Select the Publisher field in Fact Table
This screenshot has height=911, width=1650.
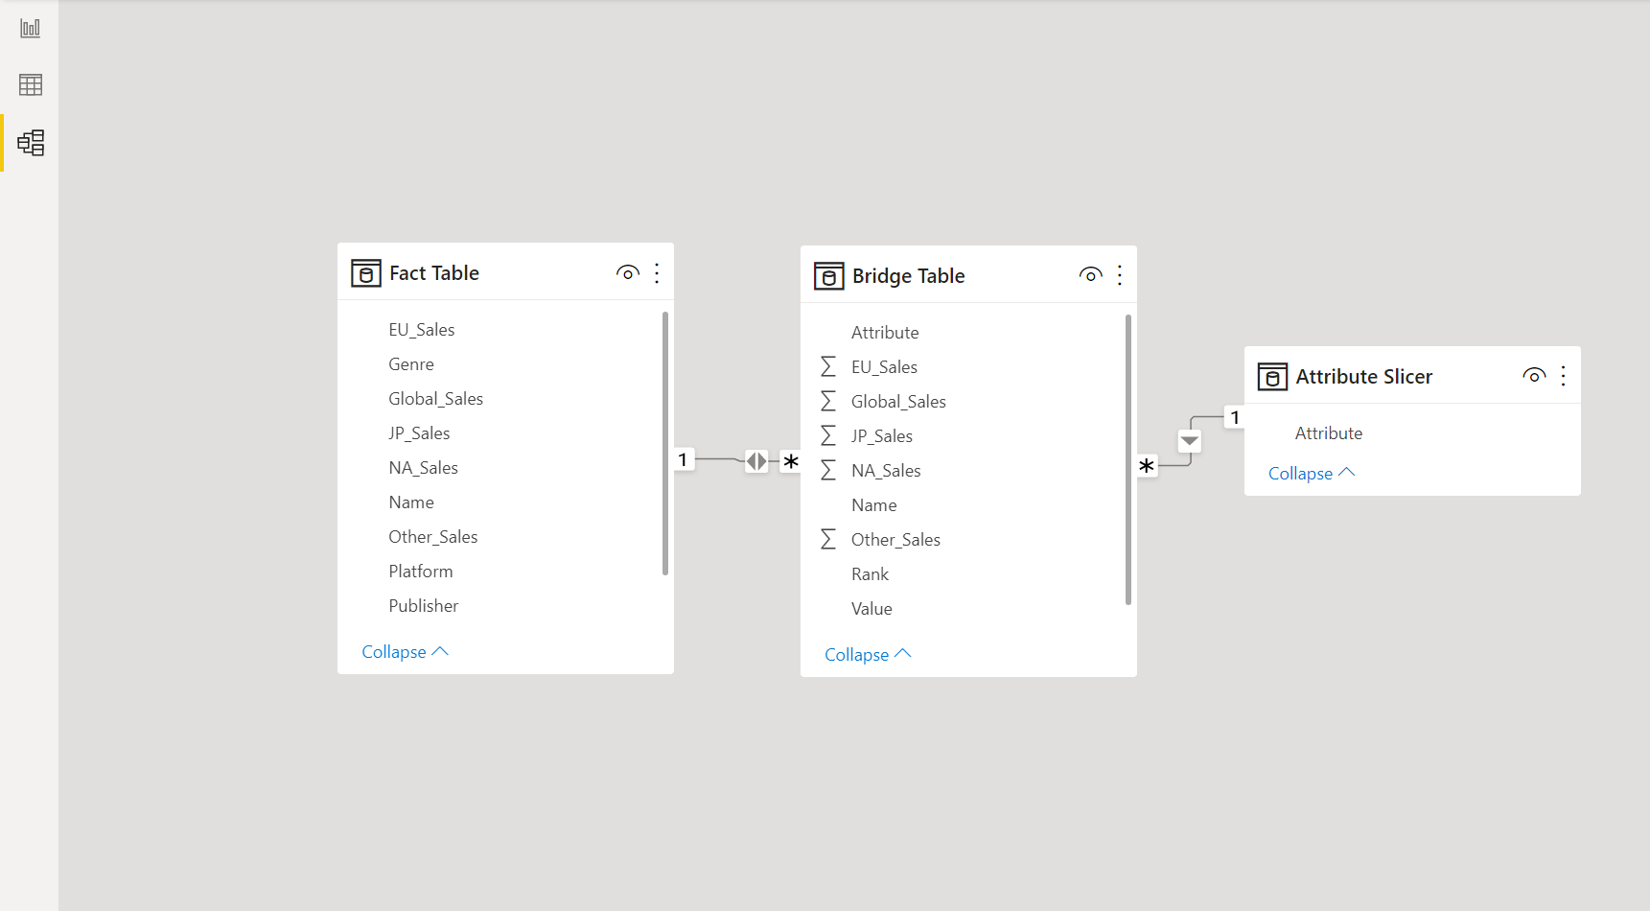pyautogui.click(x=423, y=606)
